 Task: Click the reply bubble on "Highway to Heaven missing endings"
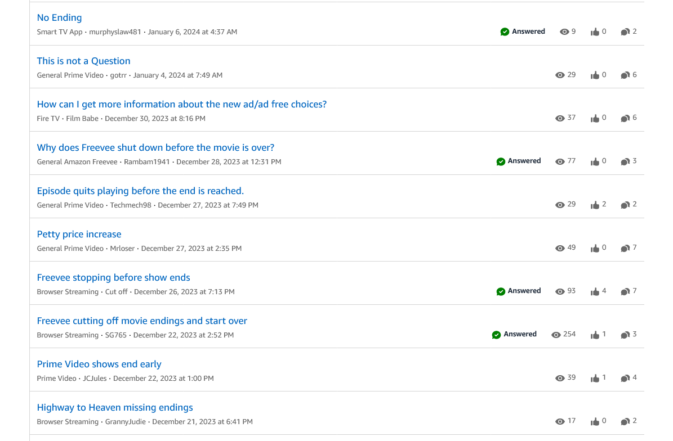[x=625, y=421]
